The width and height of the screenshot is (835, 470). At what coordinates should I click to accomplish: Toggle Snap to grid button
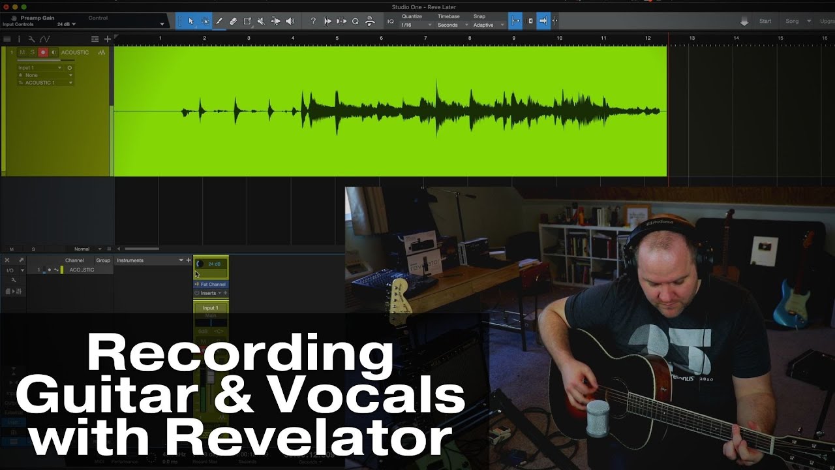515,21
